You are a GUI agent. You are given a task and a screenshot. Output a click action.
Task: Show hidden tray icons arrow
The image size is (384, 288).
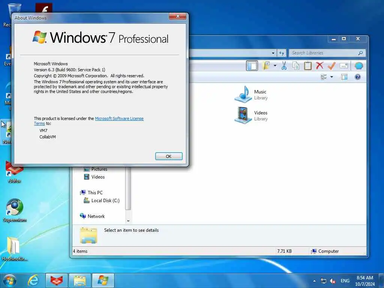coord(314,281)
